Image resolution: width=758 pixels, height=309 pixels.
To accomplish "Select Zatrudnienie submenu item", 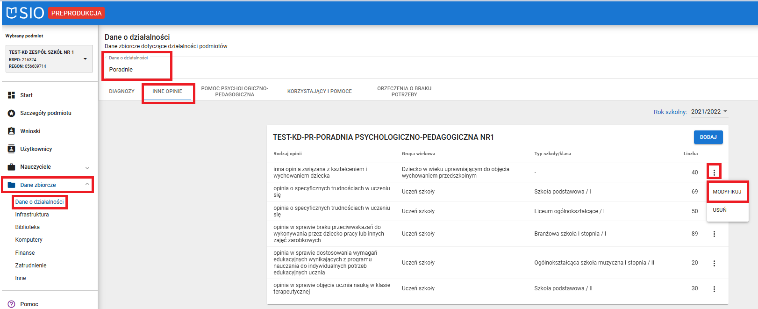I will click(31, 266).
